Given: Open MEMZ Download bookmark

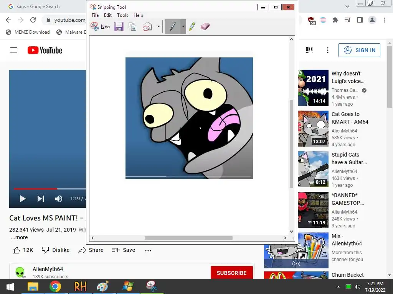Looking at the screenshot, I should pos(28,32).
